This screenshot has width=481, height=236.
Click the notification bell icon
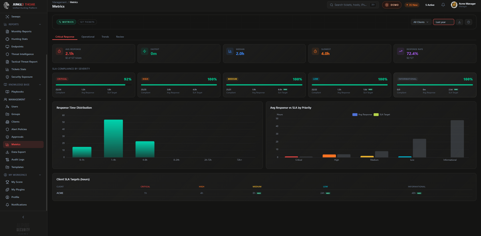coord(443,5)
